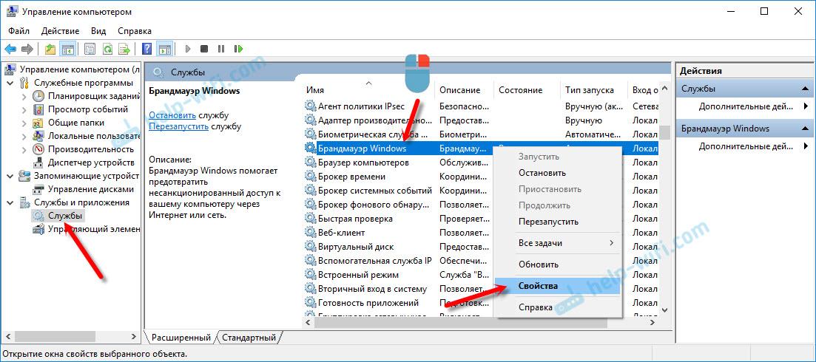Click the Export list toolbar icon

pyautogui.click(x=124, y=49)
